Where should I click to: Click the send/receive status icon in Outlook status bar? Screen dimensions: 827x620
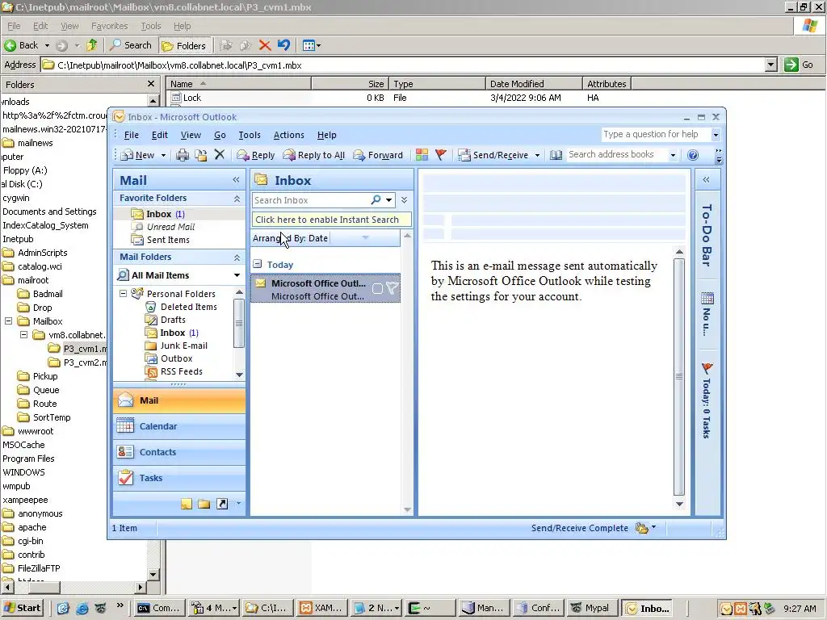pos(641,528)
